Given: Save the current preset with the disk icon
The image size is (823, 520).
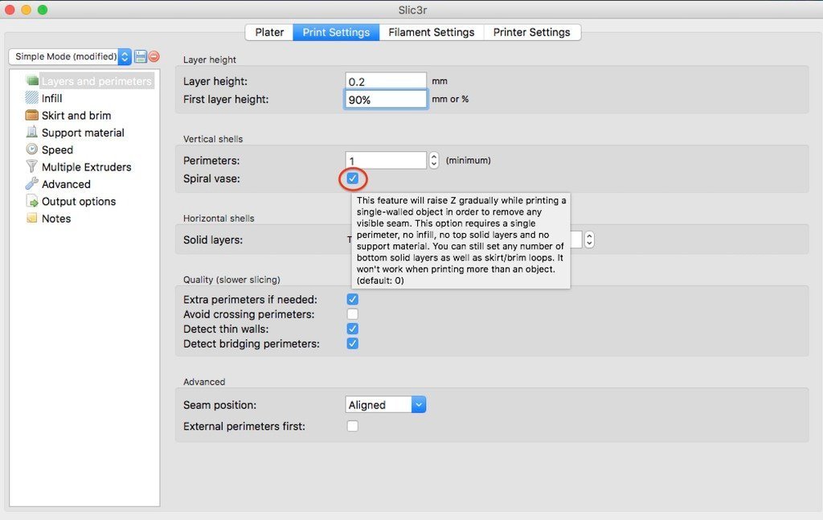Looking at the screenshot, I should (141, 57).
